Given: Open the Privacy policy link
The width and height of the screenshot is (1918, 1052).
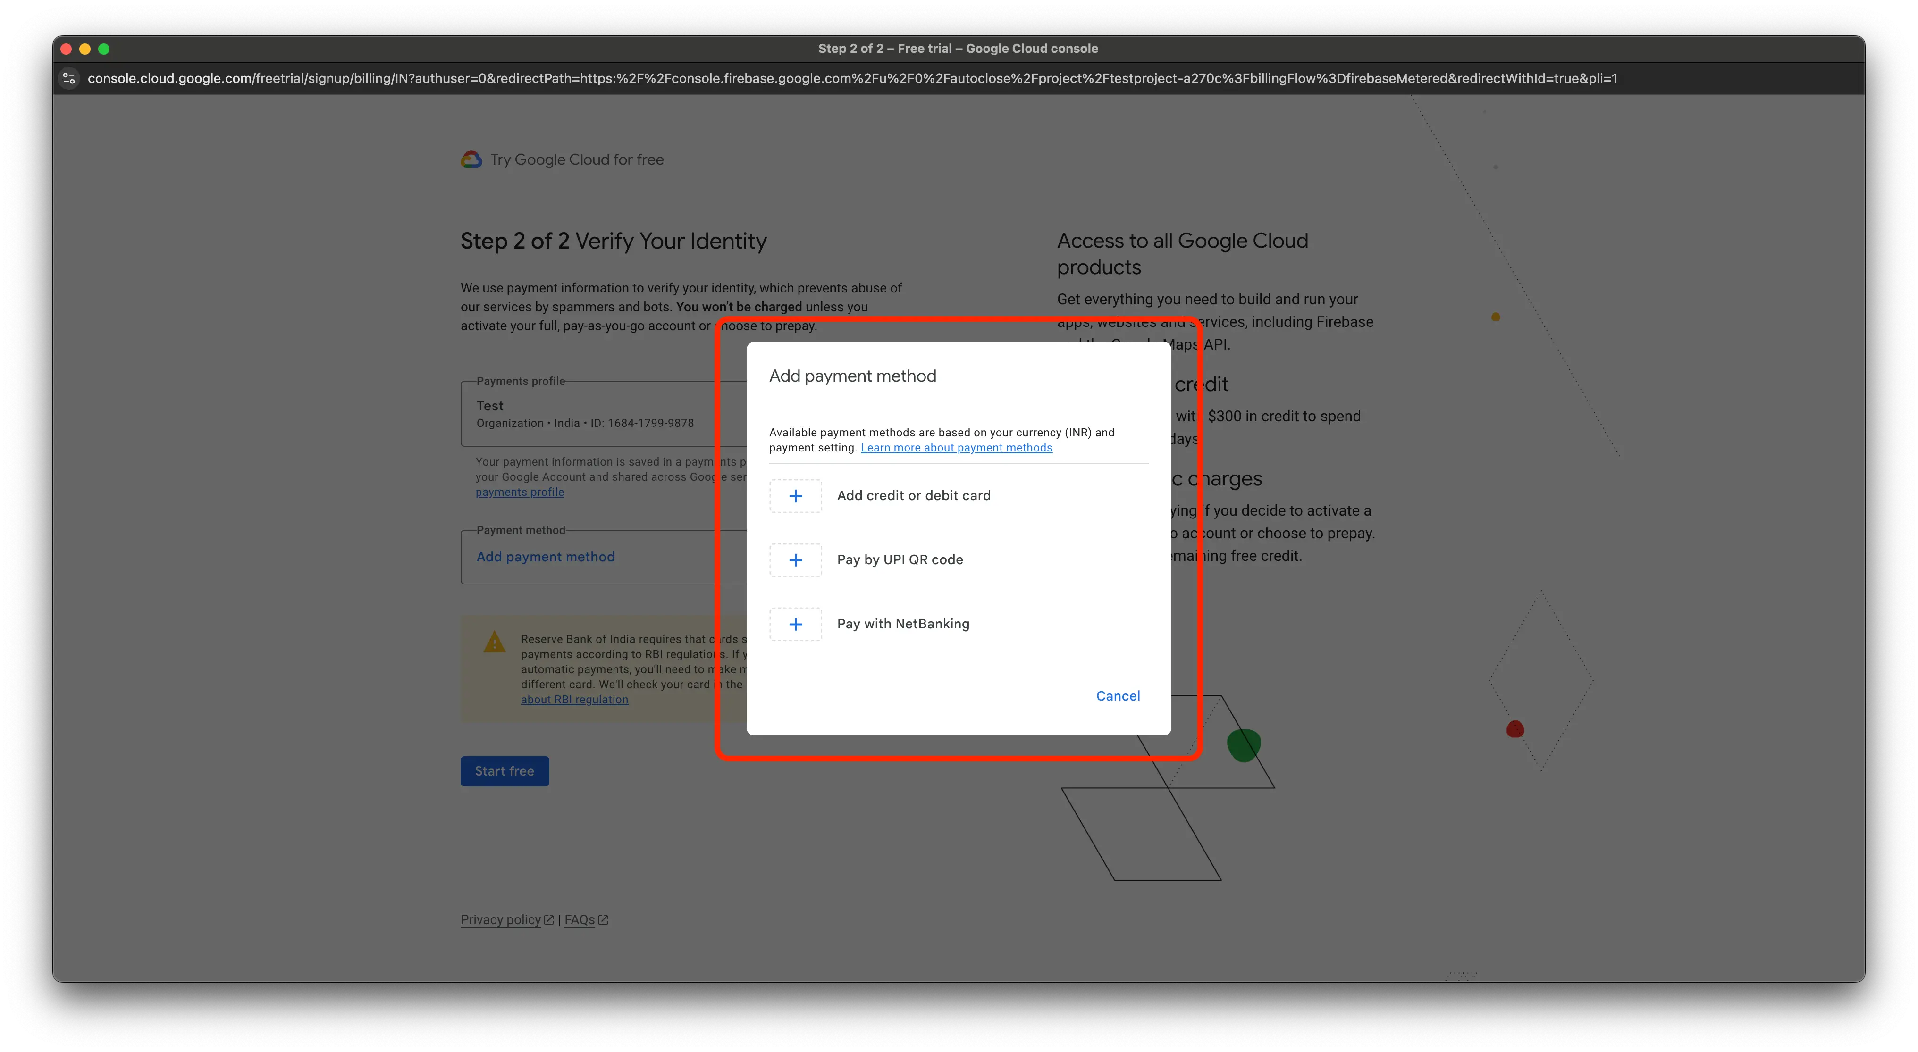Looking at the screenshot, I should click(500, 919).
